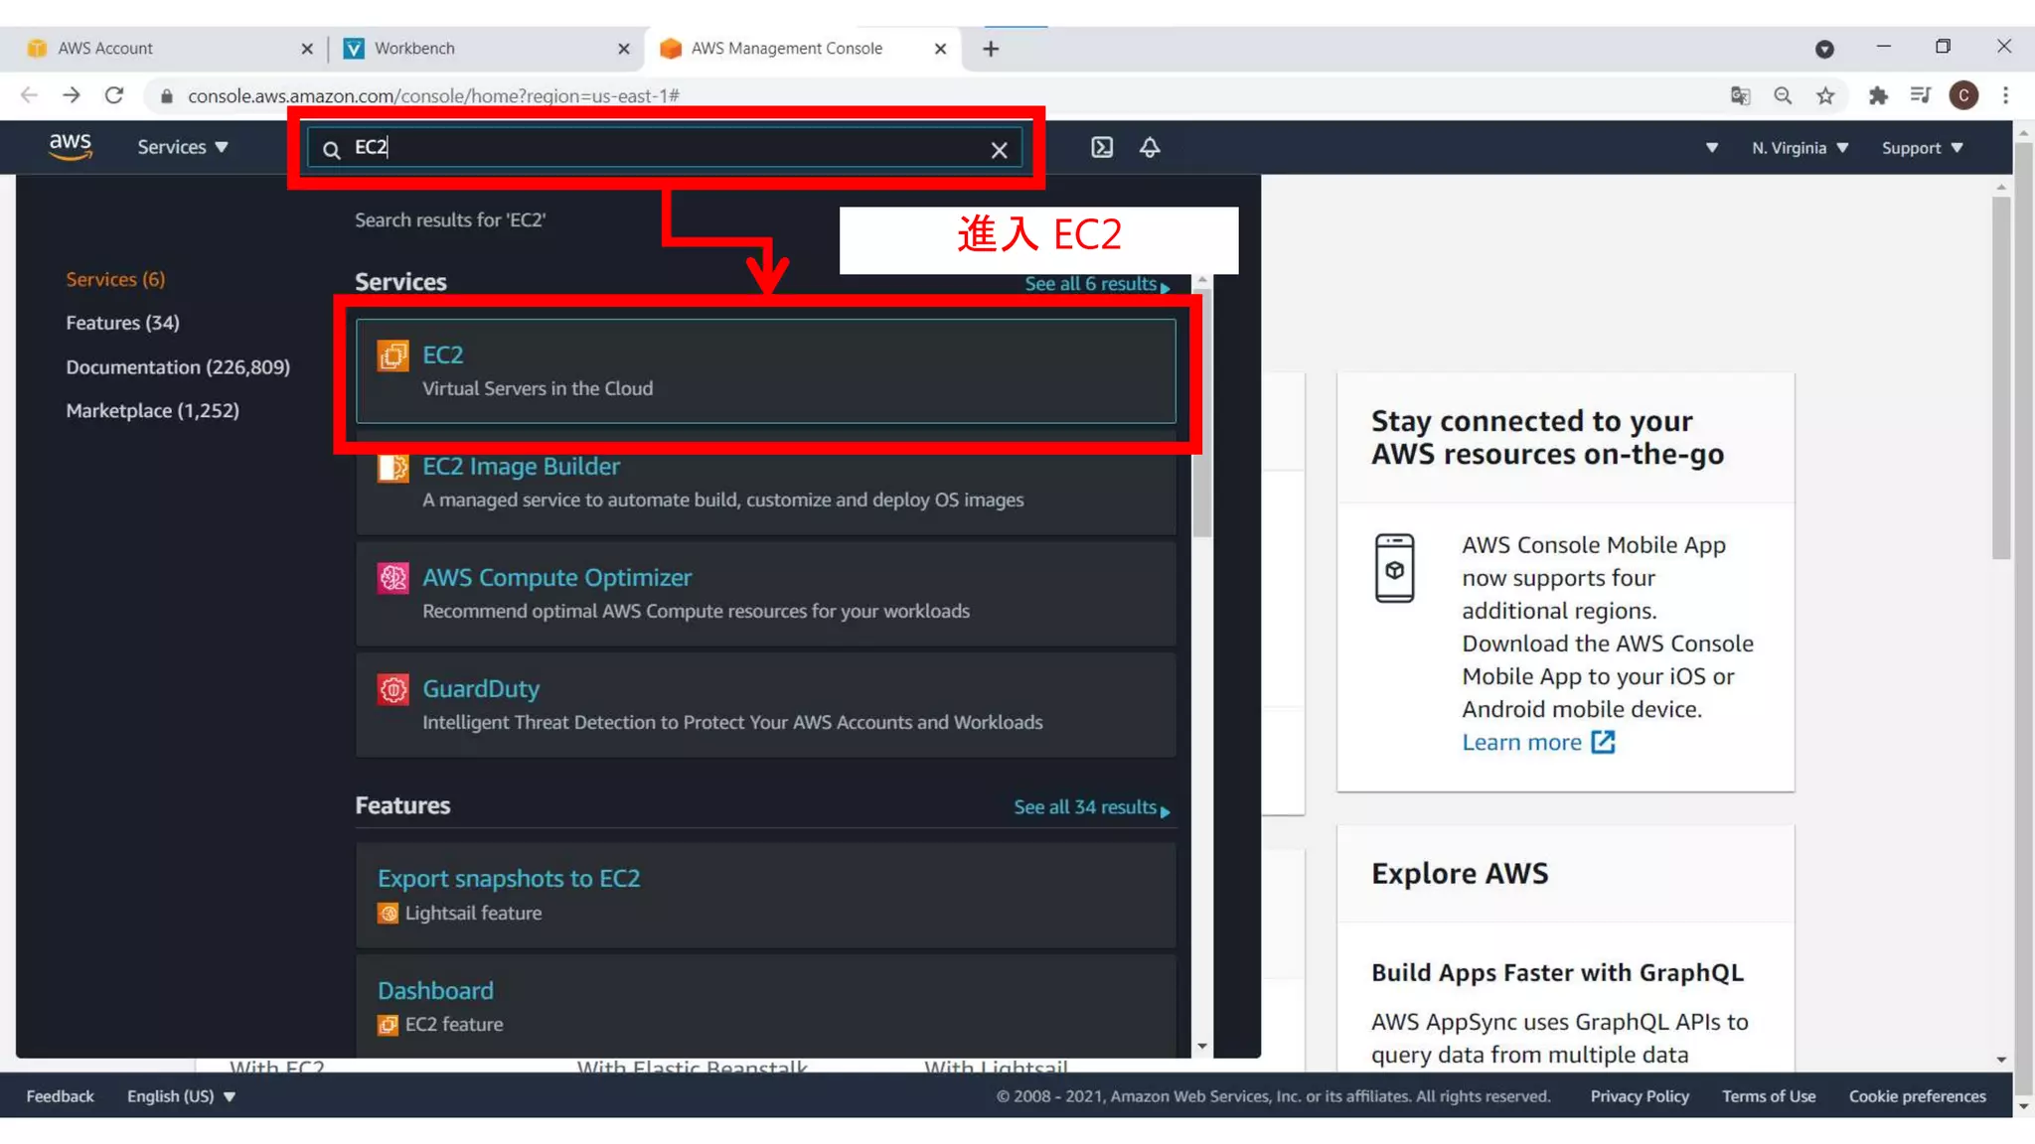Open the EC2 Image Builder result
The height and width of the screenshot is (1144, 2035).
765,483
